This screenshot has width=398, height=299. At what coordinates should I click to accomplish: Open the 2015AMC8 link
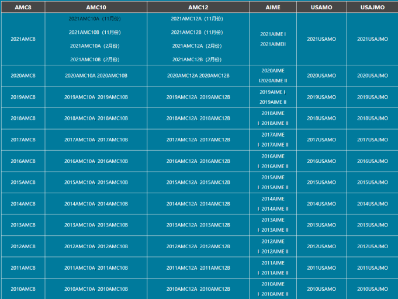tap(23, 182)
